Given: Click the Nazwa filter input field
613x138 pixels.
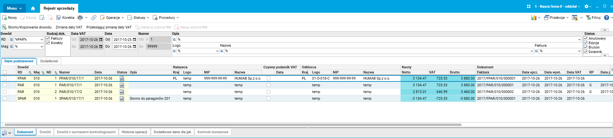Looking at the screenshot, I should 379,51.
